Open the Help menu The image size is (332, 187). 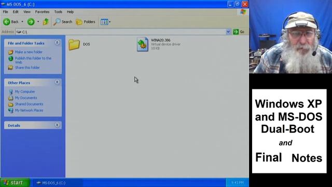[x=70, y=12]
